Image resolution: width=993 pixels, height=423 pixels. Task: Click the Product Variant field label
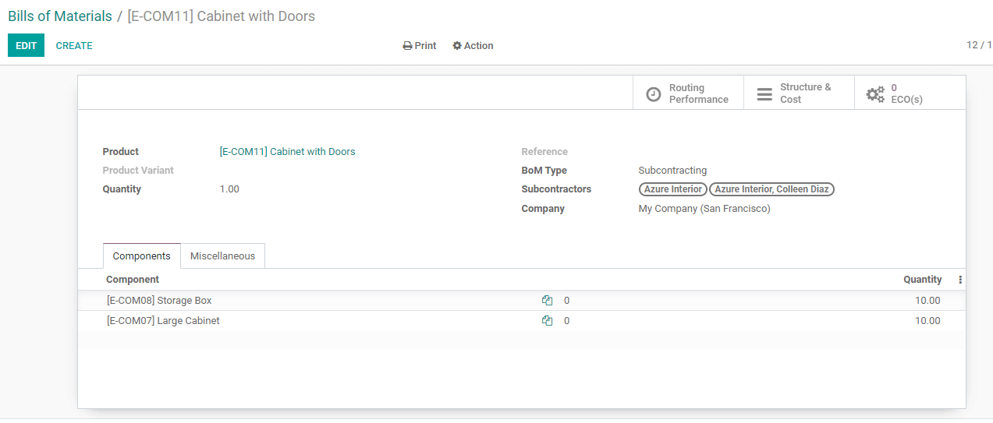tap(138, 171)
